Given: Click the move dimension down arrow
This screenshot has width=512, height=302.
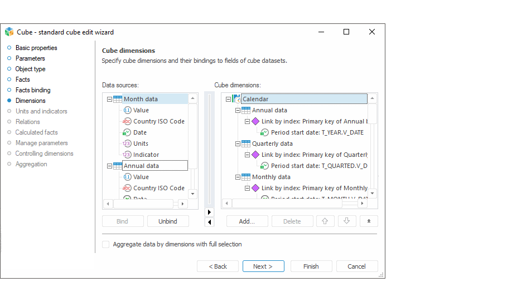Looking at the screenshot, I should click(x=346, y=221).
